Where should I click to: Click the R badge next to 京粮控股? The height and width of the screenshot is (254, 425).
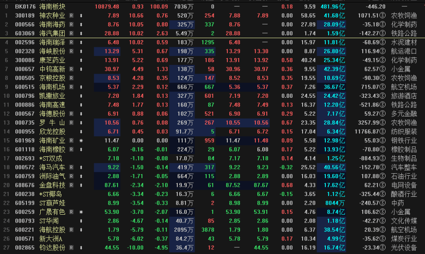[71, 78]
